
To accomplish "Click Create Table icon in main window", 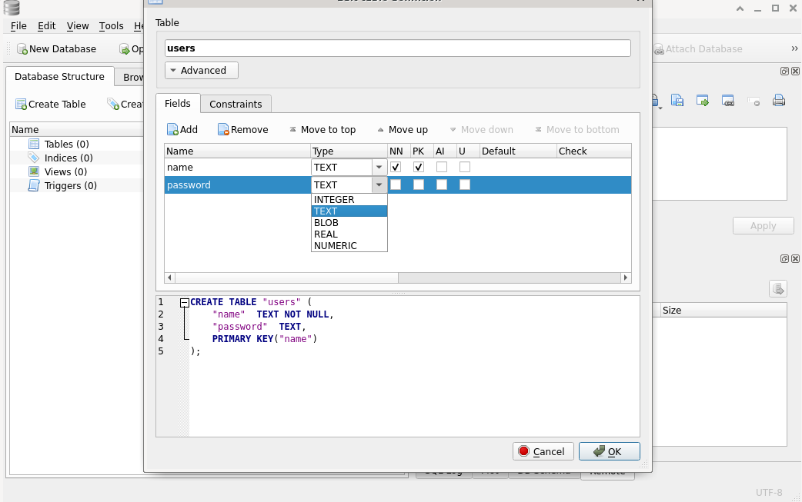I will click(21, 105).
